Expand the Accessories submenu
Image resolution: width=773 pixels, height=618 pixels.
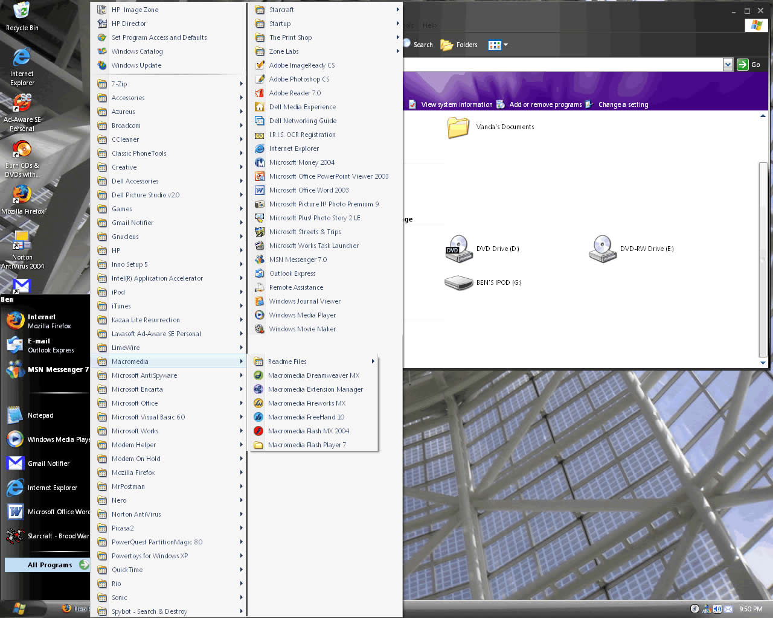[x=170, y=98]
